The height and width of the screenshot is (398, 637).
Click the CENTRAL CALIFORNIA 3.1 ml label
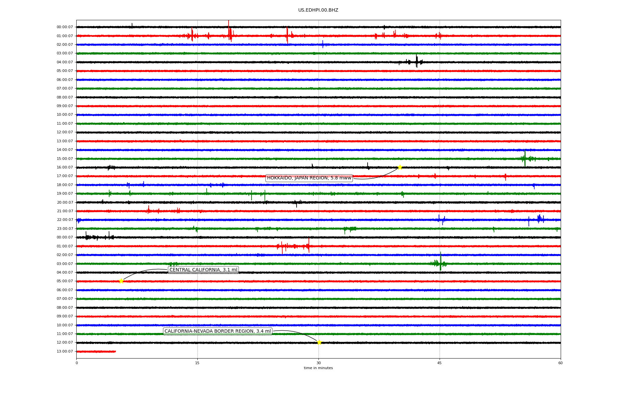click(203, 270)
